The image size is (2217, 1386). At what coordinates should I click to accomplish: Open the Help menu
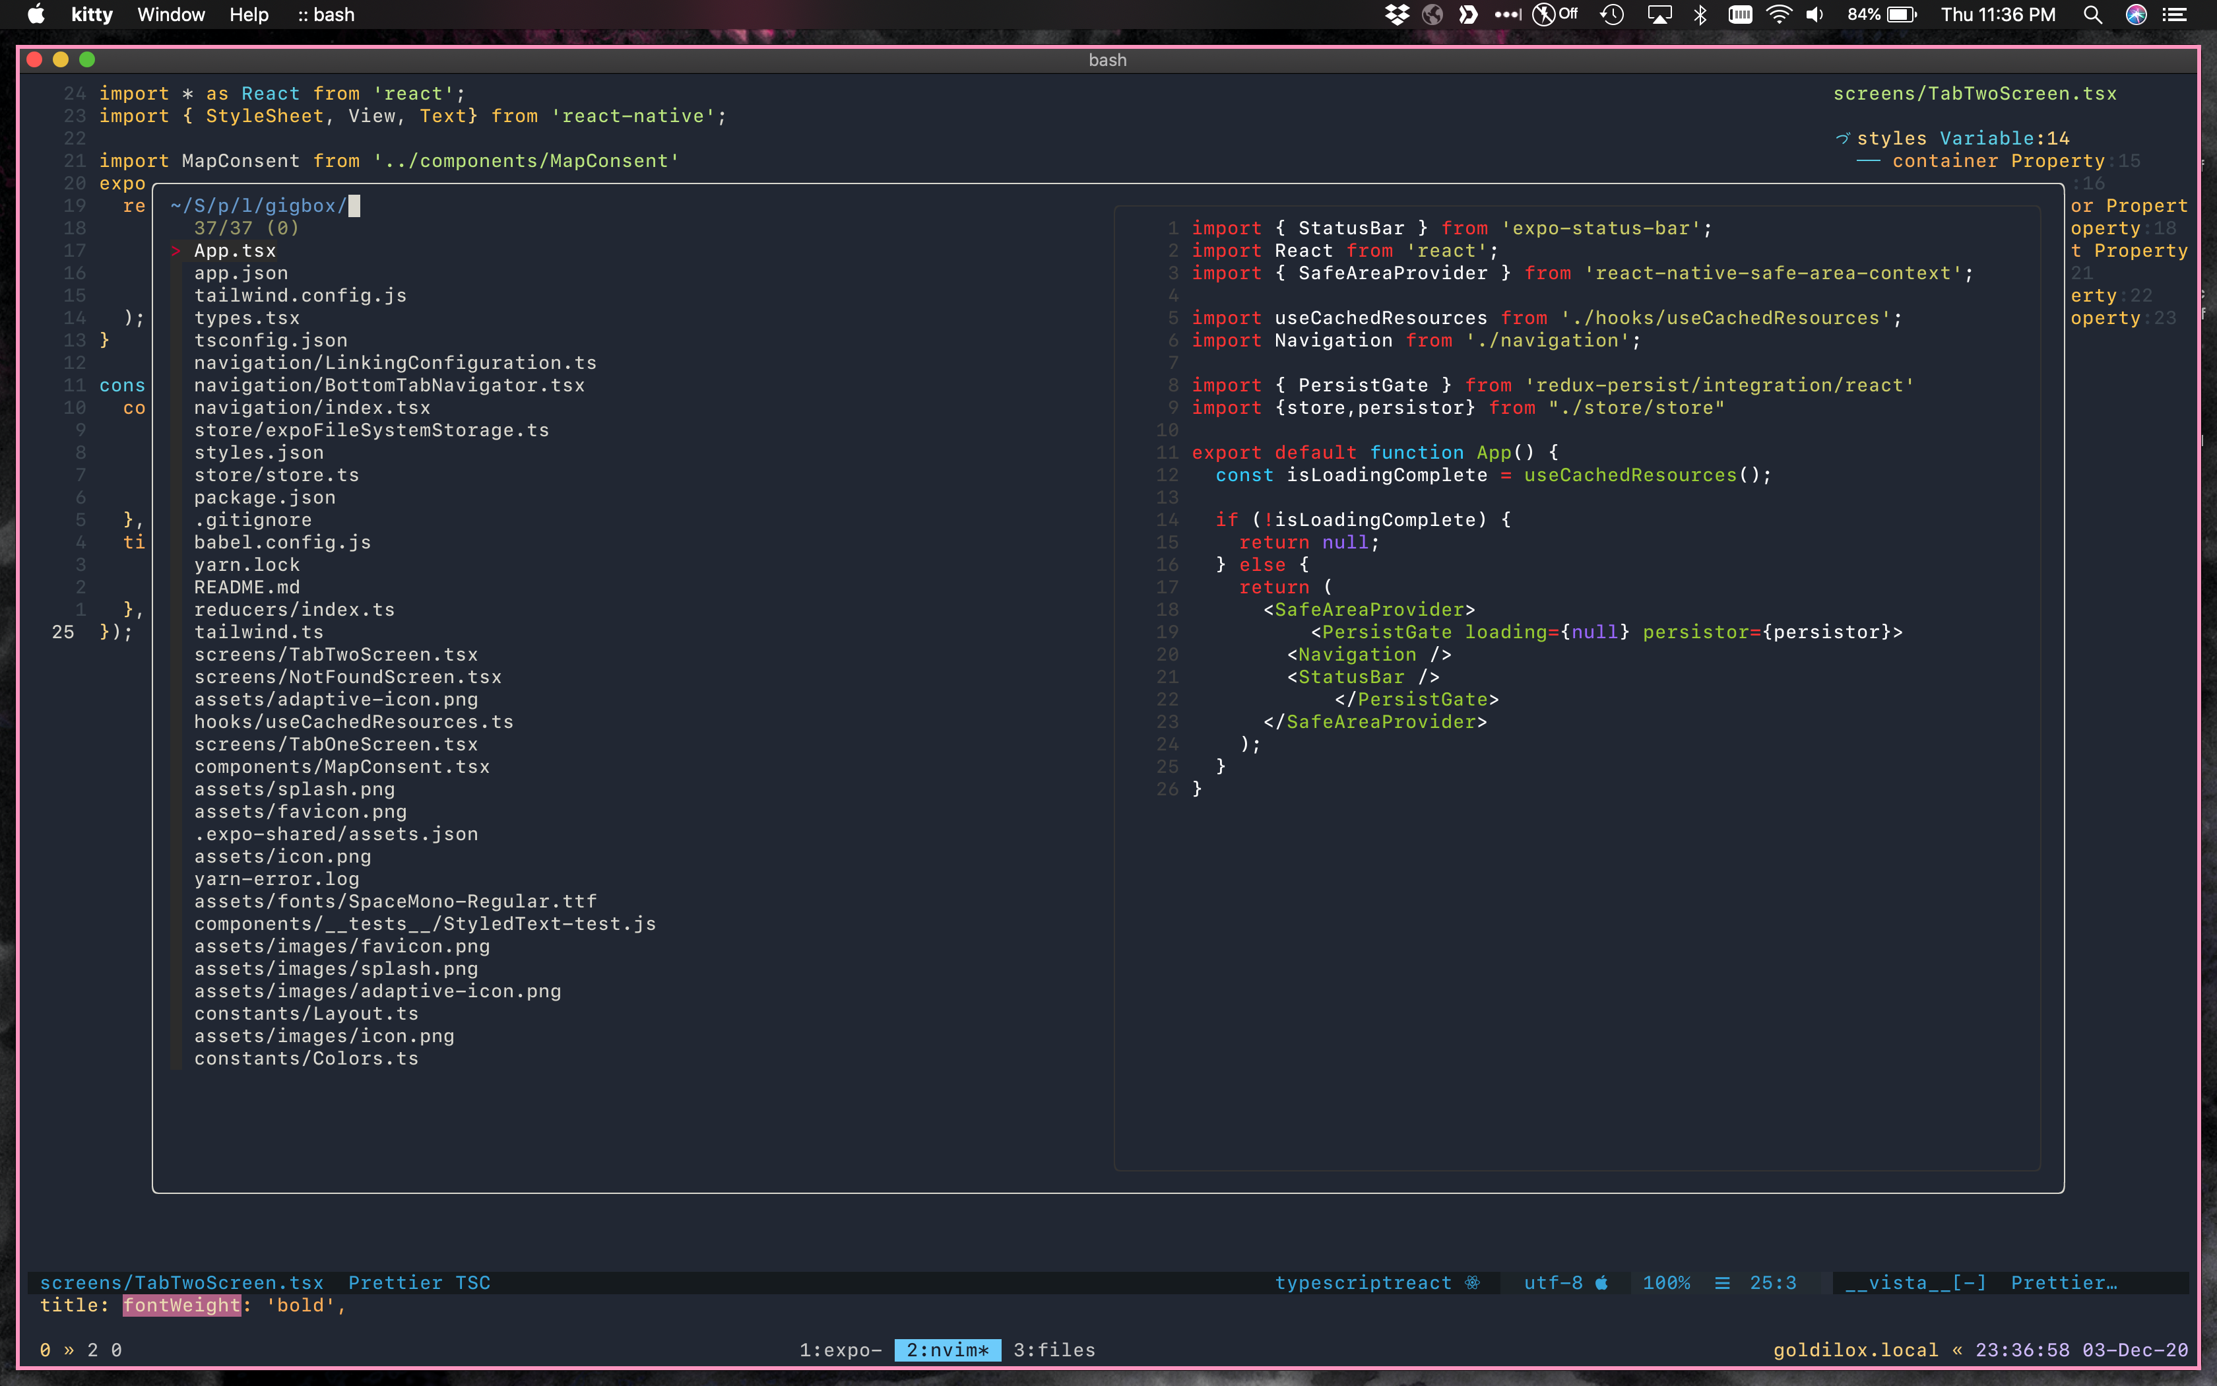248,15
